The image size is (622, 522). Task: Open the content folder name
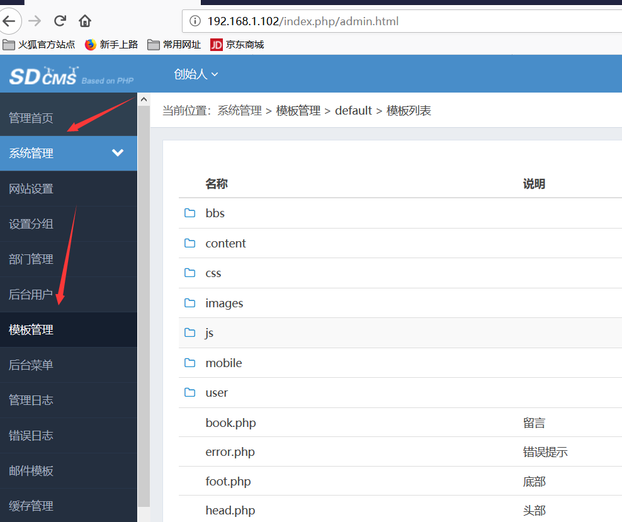tap(226, 243)
